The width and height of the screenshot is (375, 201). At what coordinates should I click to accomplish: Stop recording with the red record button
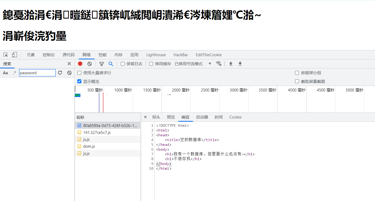click(80, 64)
